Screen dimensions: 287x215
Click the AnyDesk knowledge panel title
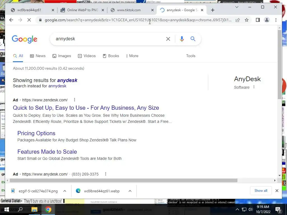coord(247,79)
